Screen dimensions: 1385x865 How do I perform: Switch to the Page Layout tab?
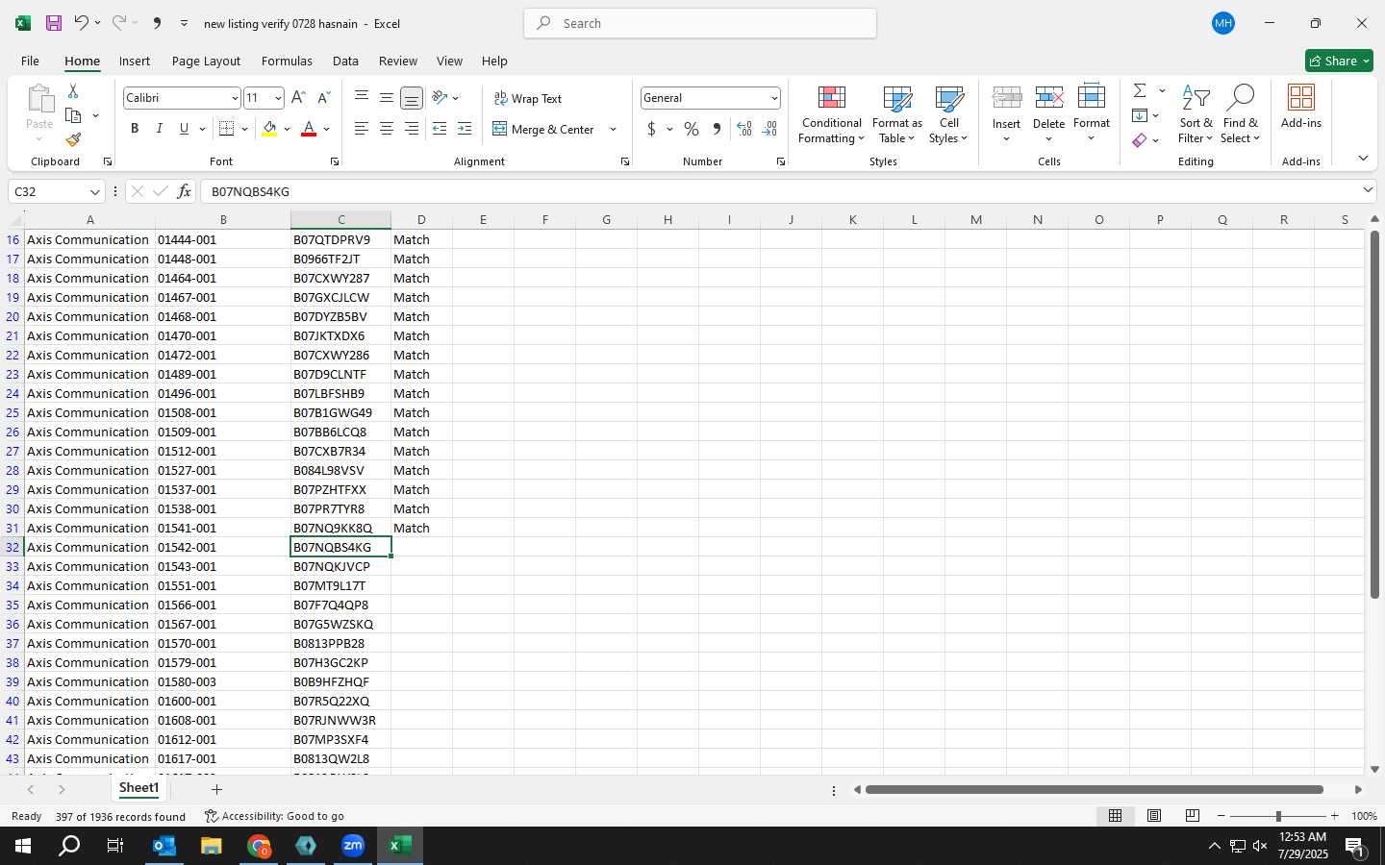click(206, 61)
